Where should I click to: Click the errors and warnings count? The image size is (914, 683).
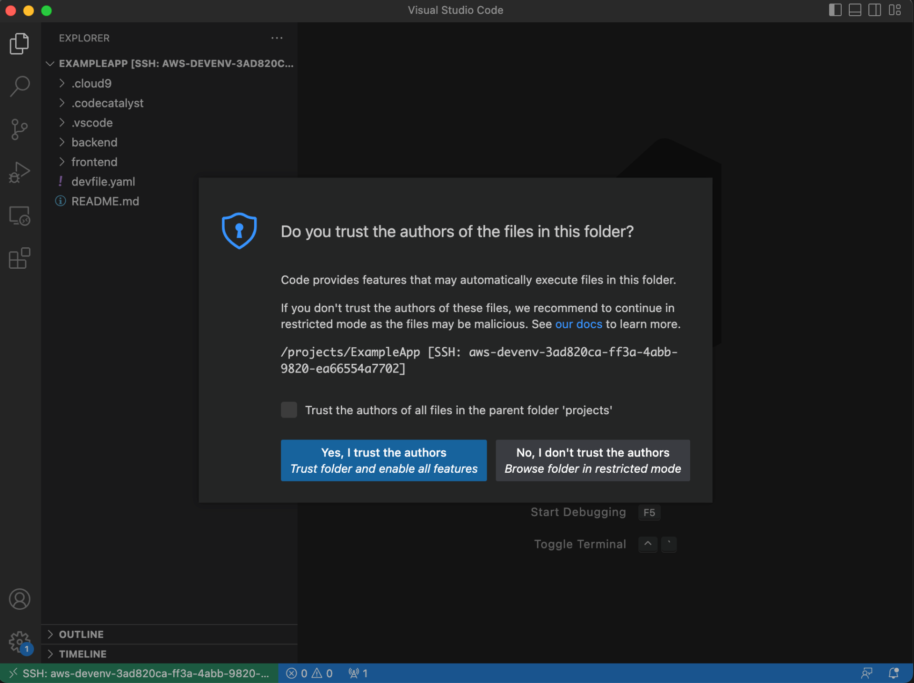(309, 673)
